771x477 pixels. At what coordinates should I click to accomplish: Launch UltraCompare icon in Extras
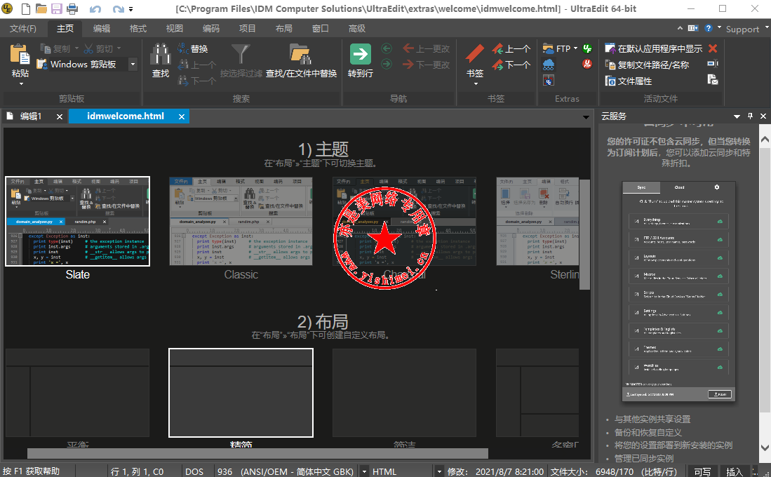pyautogui.click(x=548, y=80)
